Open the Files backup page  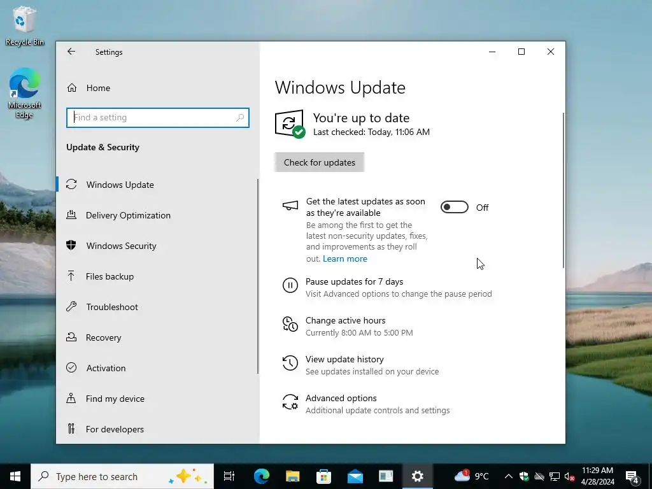(x=157, y=276)
